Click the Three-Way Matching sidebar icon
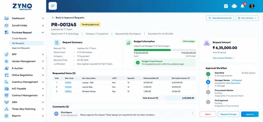Viewport: 263px width, 122px height. [x=7, y=109]
